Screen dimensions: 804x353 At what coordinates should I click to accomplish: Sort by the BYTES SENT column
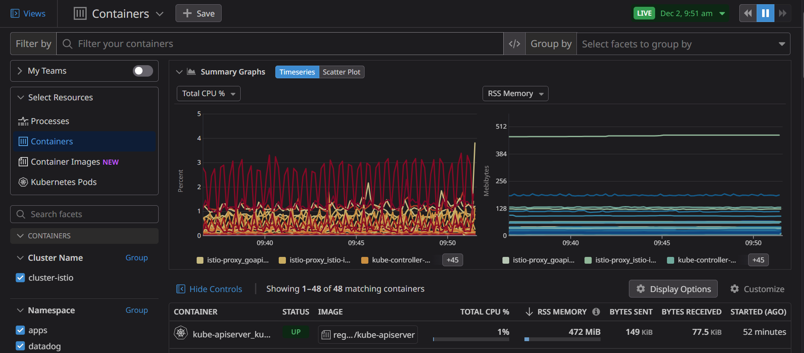631,312
